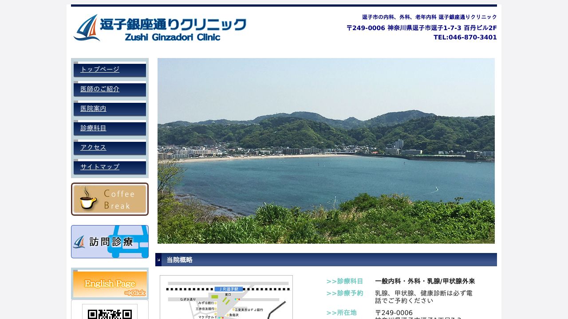Click the 東口 exit label on the map
This screenshot has height=319, width=568.
[229, 294]
